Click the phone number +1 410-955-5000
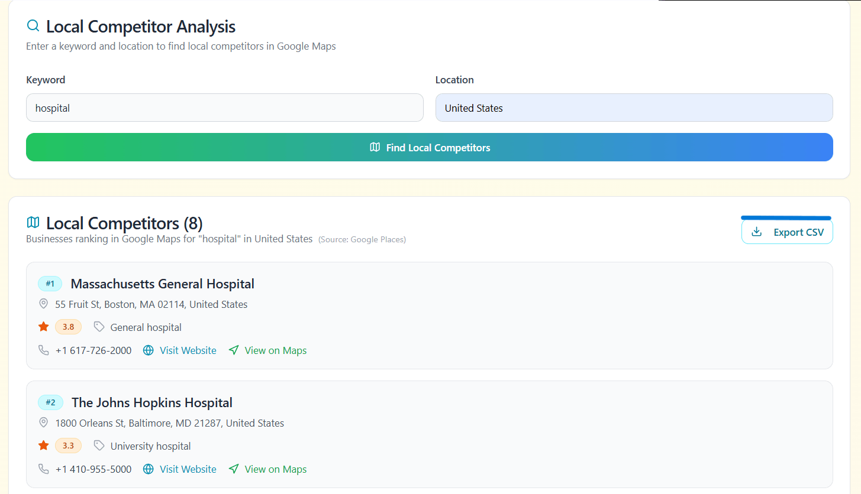 [93, 469]
